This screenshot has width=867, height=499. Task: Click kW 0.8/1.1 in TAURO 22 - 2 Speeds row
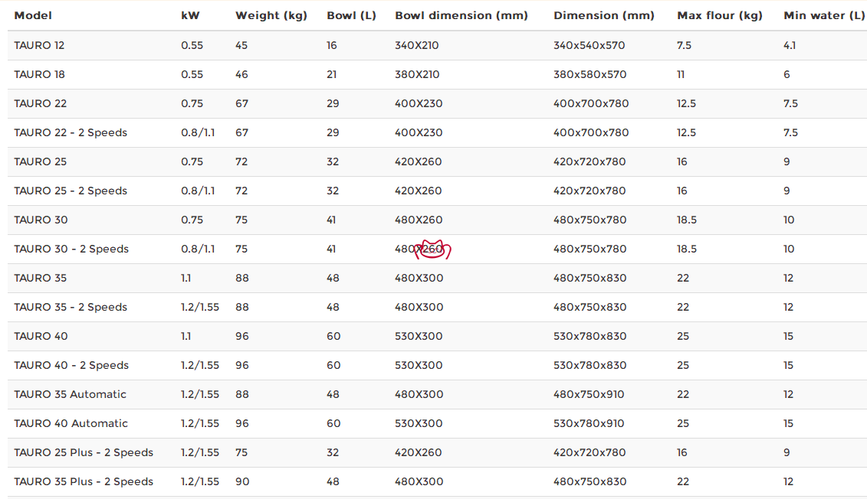pos(198,132)
